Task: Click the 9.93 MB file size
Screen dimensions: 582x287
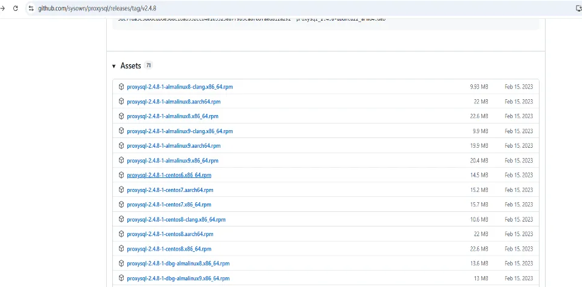Action: (479, 87)
